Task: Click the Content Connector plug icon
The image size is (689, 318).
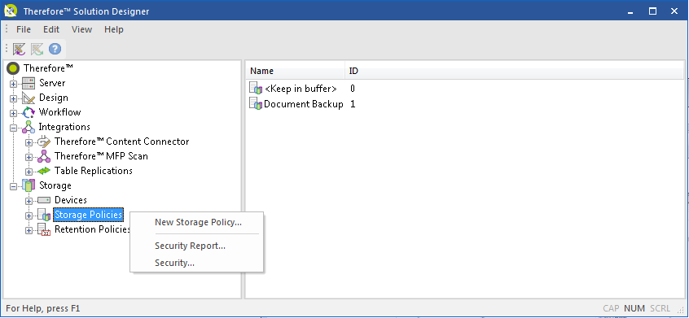Action: [44, 142]
